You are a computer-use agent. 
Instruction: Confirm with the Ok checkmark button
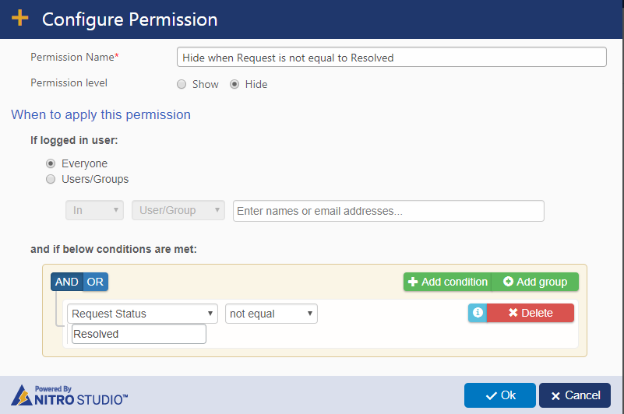pos(500,395)
